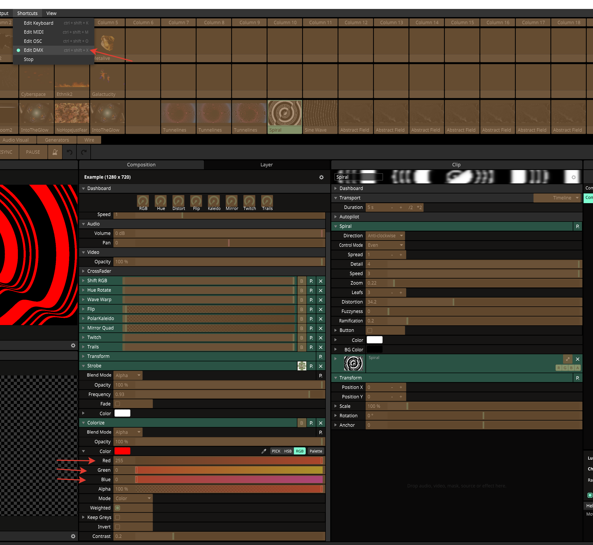Toggle the red channel R button
Image resolution: width=593 pixels, height=545 pixels.
tap(559, 368)
